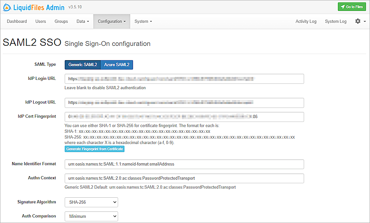This screenshot has height=223, width=370.
Task: Select Generic SAML2 type
Action: tap(83, 65)
